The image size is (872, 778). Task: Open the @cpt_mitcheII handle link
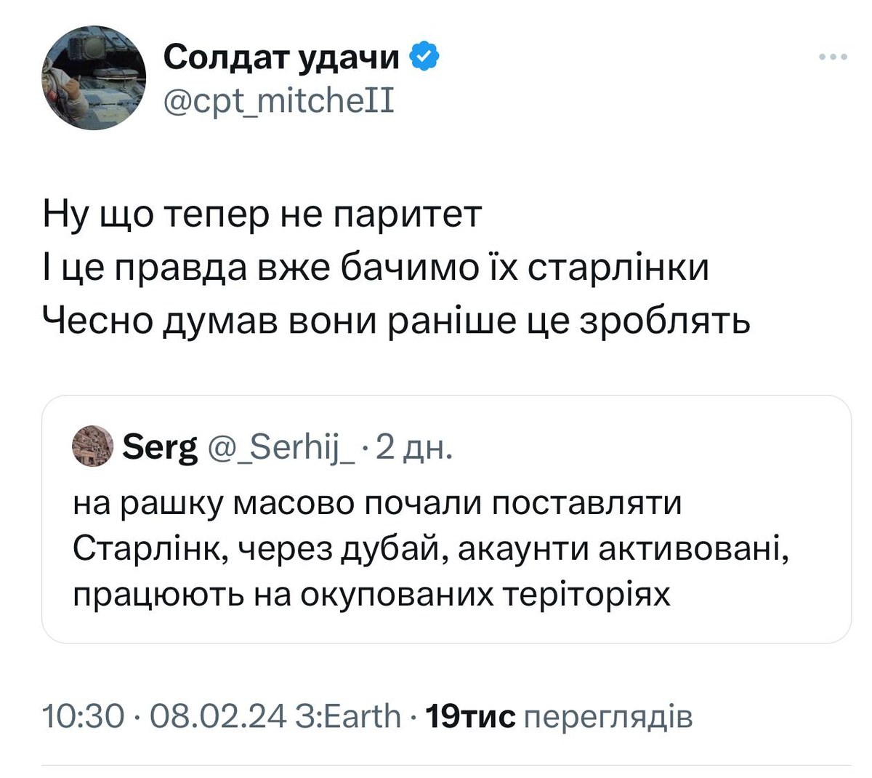279,100
